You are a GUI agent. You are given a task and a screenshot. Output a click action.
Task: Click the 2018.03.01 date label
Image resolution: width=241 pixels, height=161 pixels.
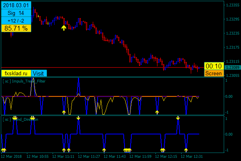[x=16, y=5]
